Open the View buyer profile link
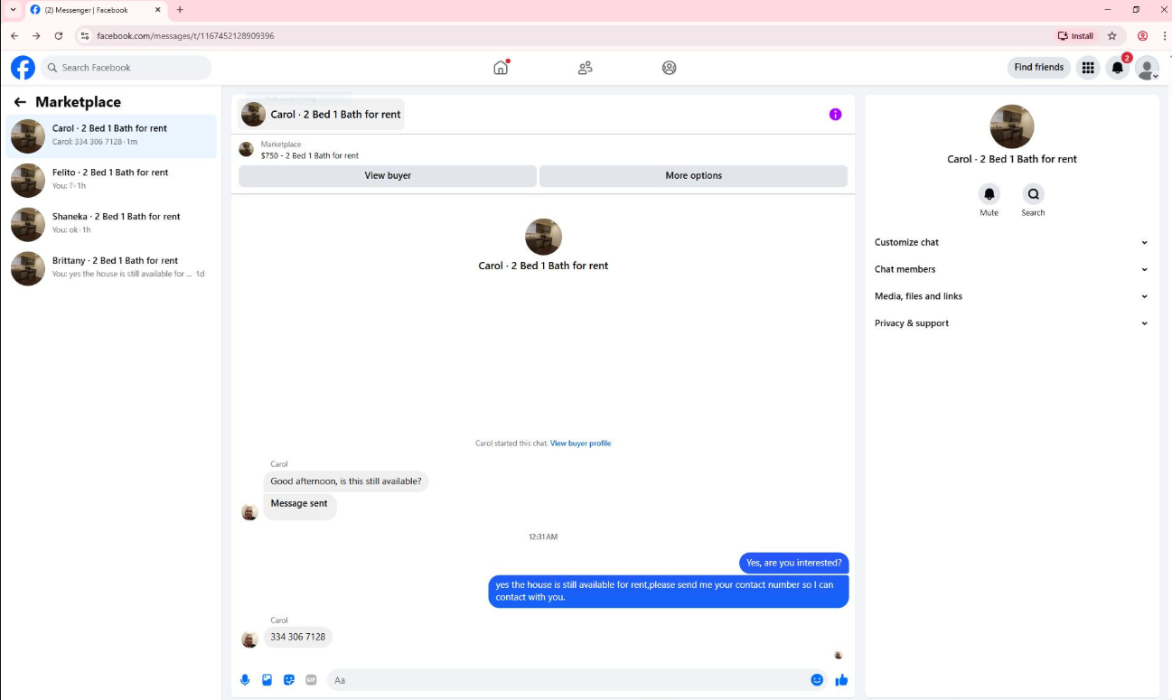This screenshot has height=700, width=1172. 580,443
